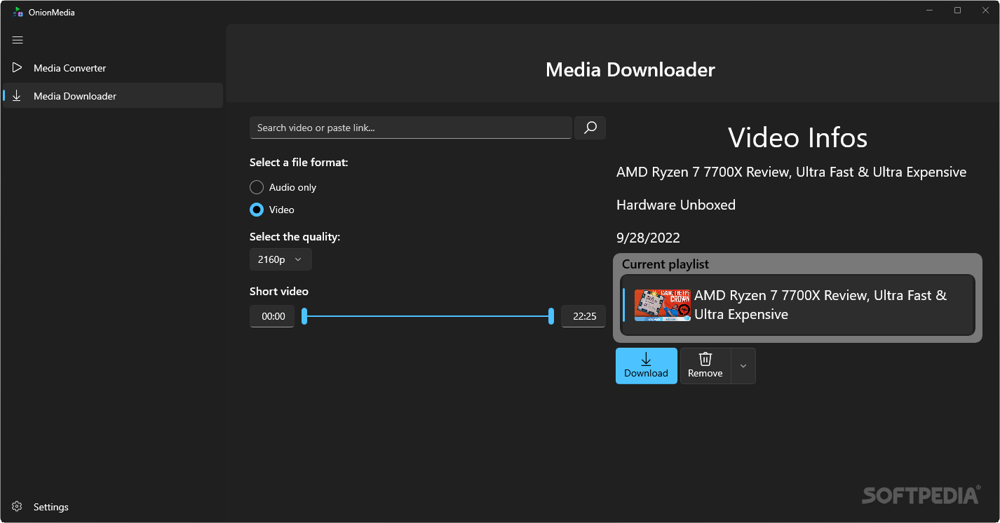
Task: Close the OnionMedia window
Action: coord(985,11)
